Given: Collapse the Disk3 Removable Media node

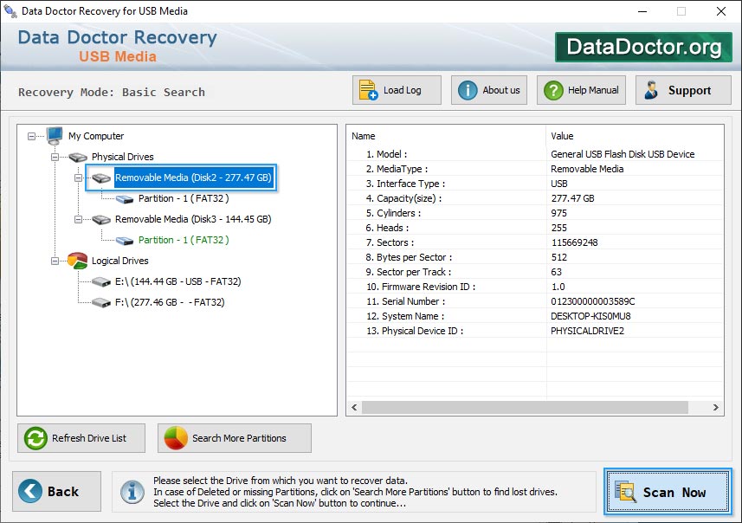Looking at the screenshot, I should pos(78,220).
